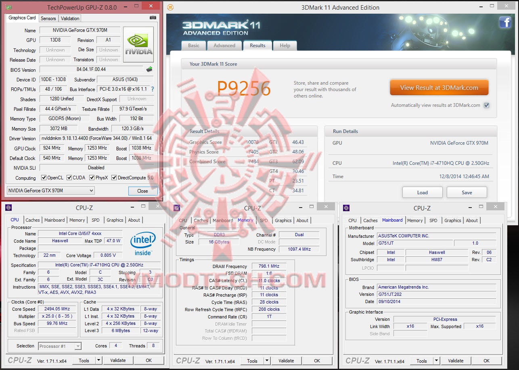Screen dimensions: 519x370
Task: Click the P9256 score in 3DMark 11
Action: [x=244, y=88]
